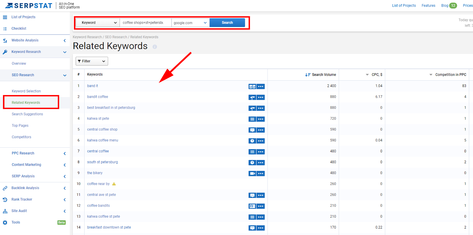
Task: Click the keyword search input field
Action: [145, 23]
